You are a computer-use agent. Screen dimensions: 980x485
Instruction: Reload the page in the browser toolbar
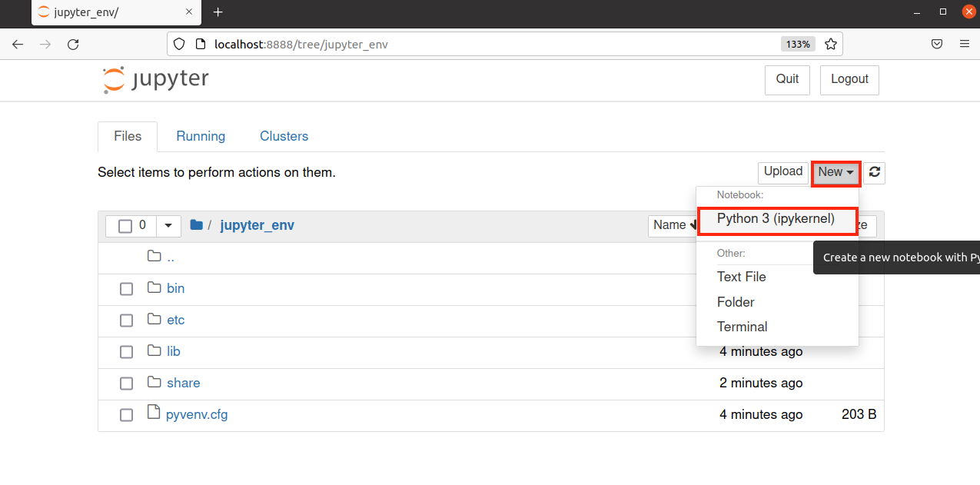click(x=73, y=45)
